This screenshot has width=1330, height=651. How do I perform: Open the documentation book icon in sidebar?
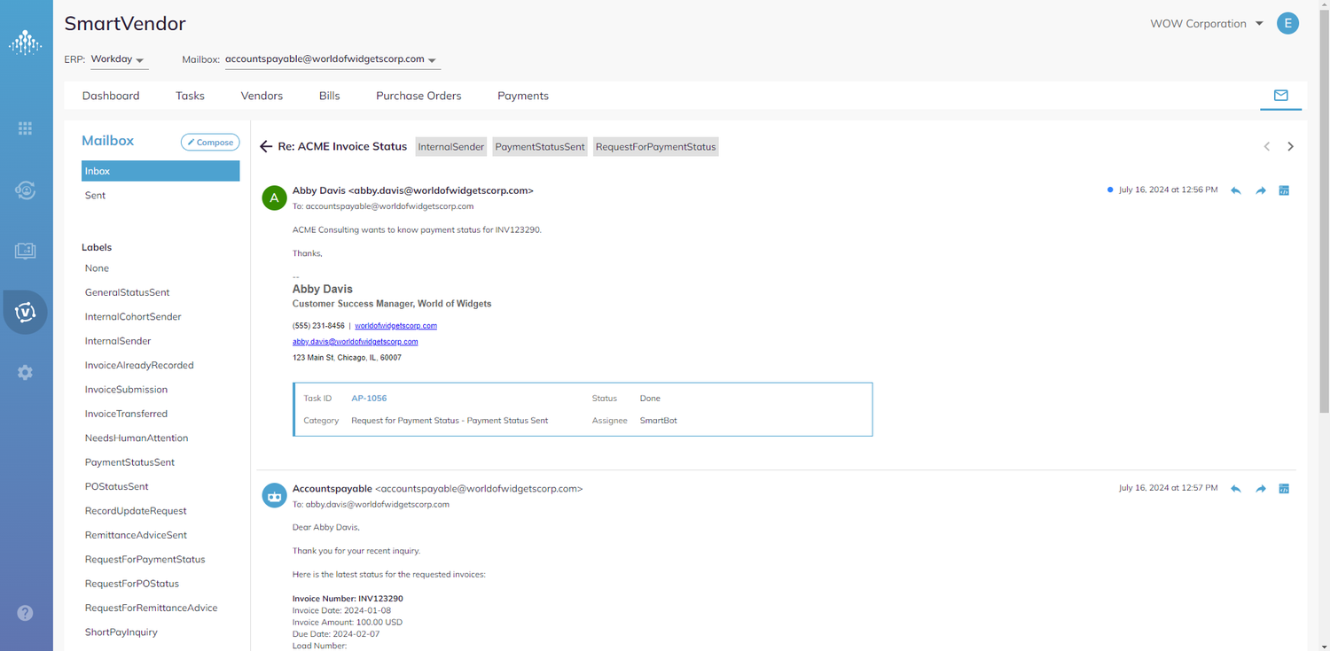26,251
